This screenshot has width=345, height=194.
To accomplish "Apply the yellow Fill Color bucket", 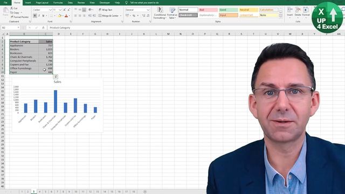I will click(x=60, y=16).
